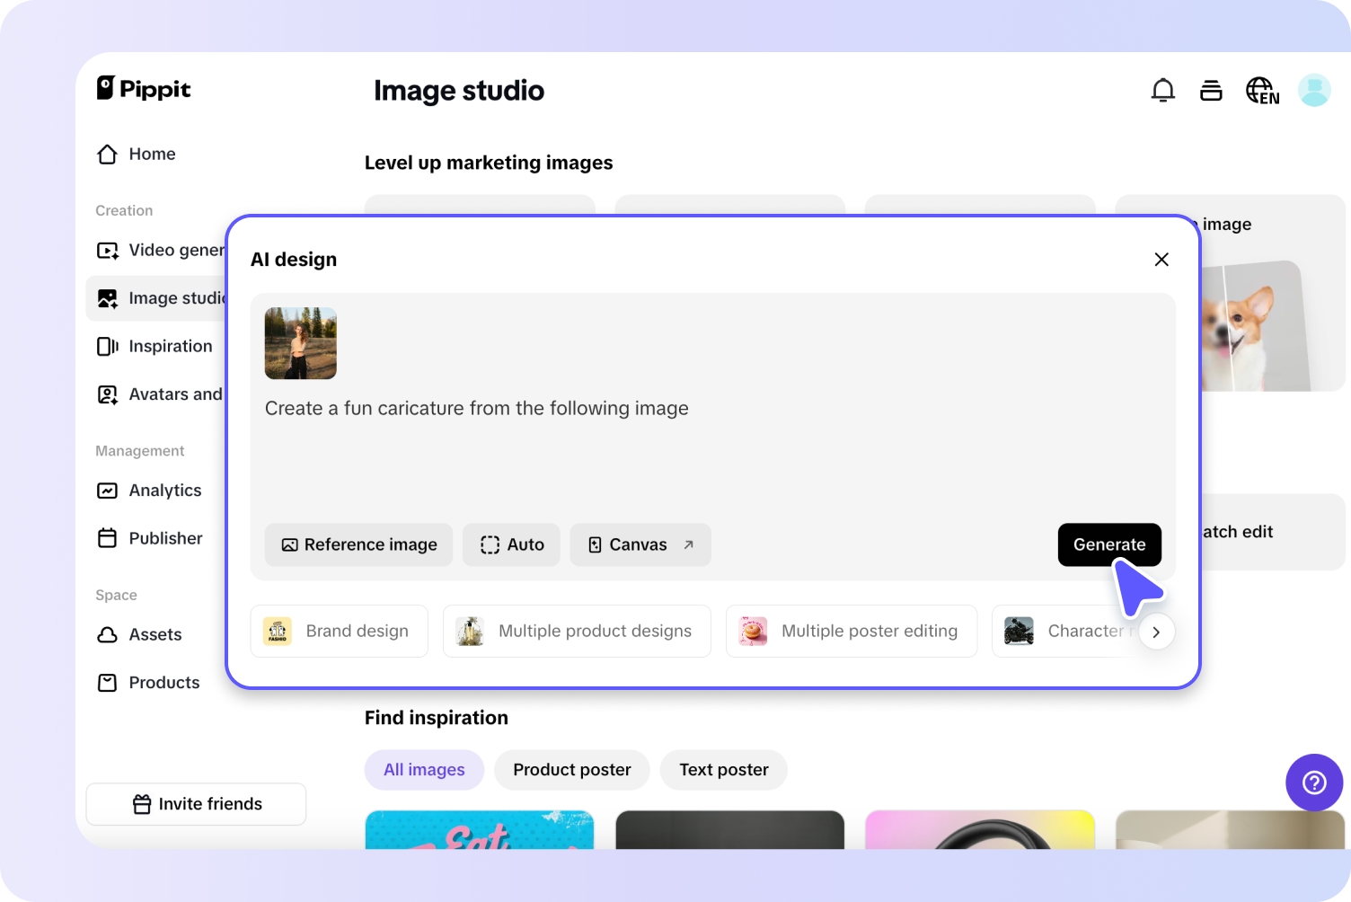
Task: Click the Auto dashed-frame icon
Action: coord(490,545)
